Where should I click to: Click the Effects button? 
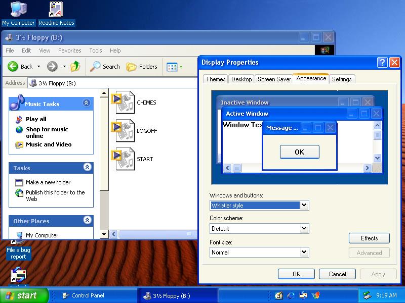click(369, 238)
